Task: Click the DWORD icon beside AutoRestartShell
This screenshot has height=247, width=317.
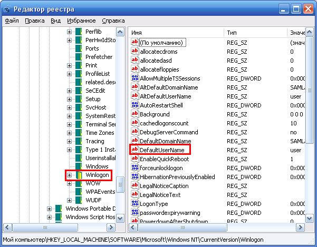Action: coord(135,105)
